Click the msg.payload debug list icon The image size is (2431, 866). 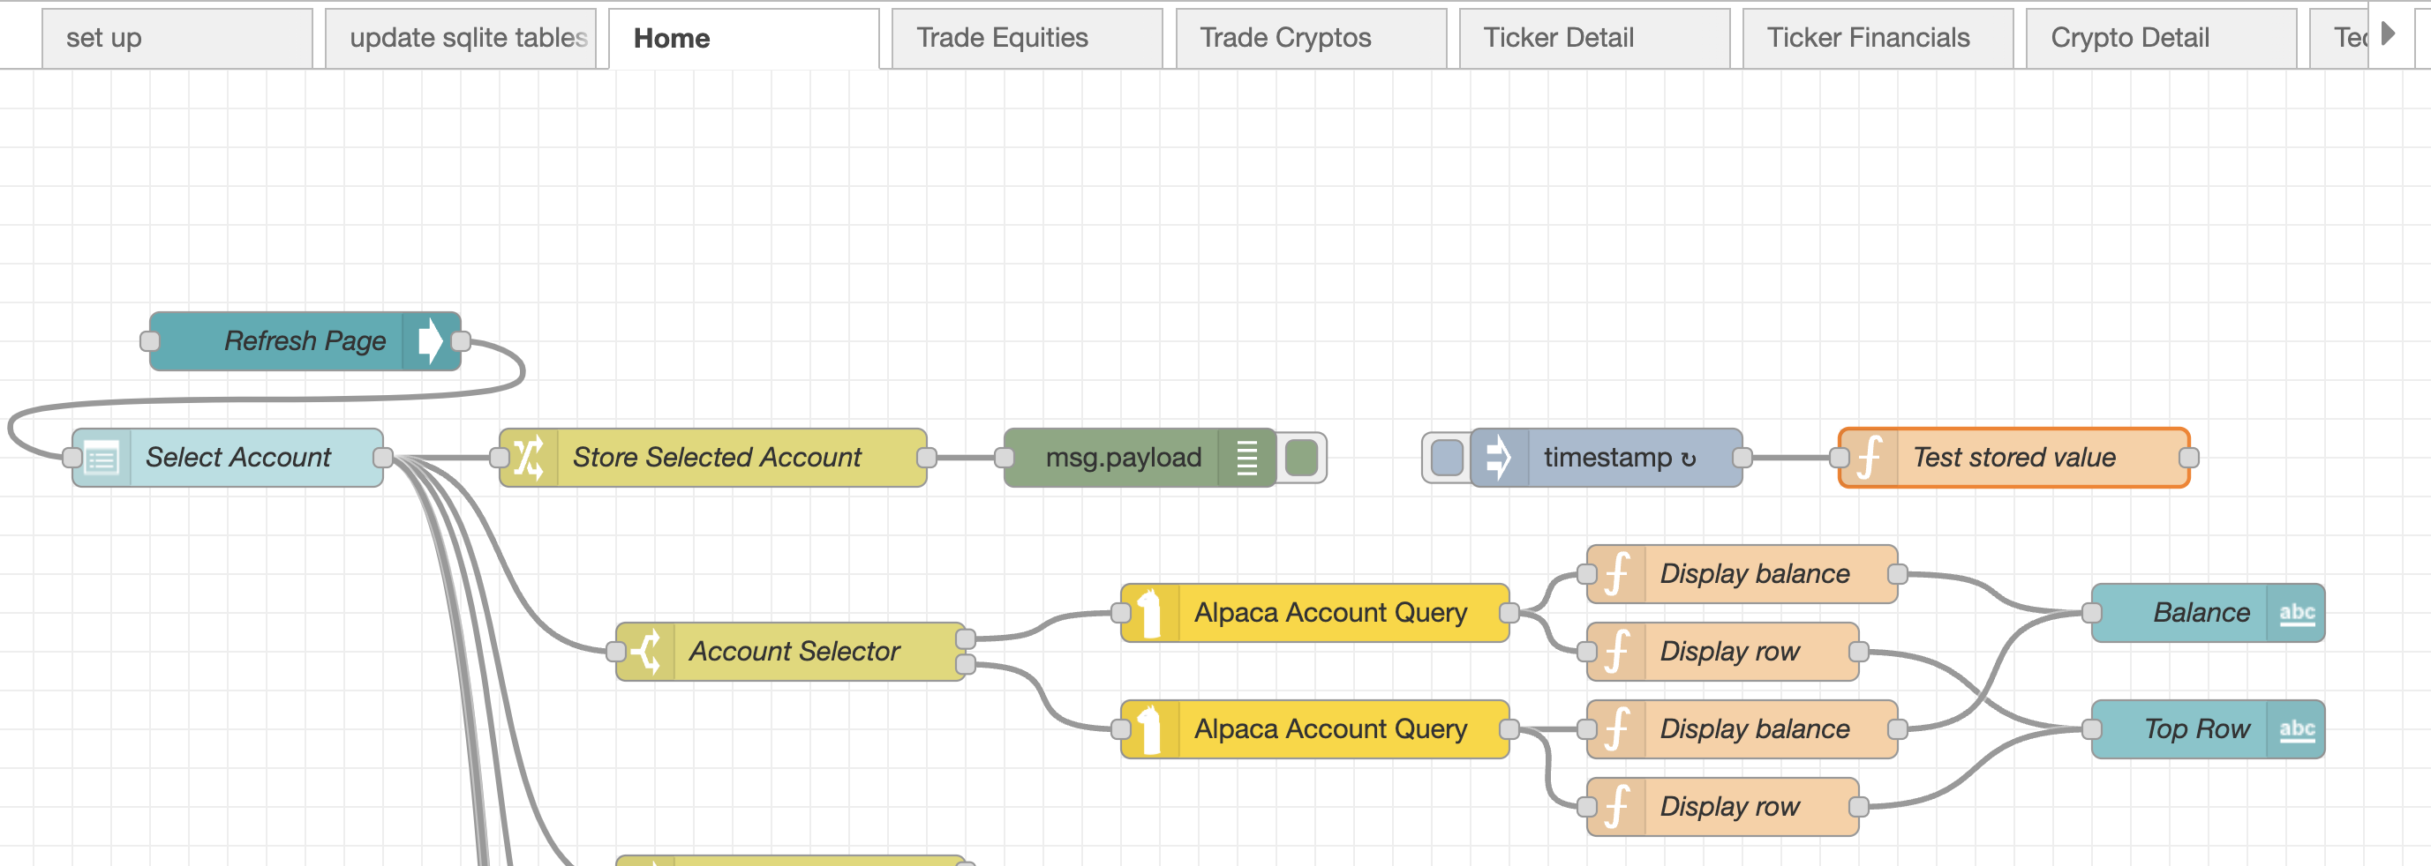(1246, 458)
